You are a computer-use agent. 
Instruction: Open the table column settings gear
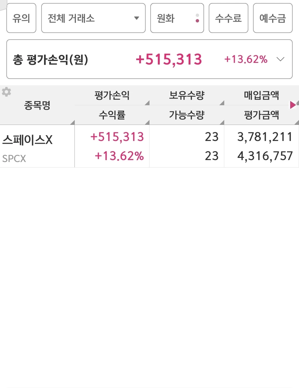tap(6, 92)
